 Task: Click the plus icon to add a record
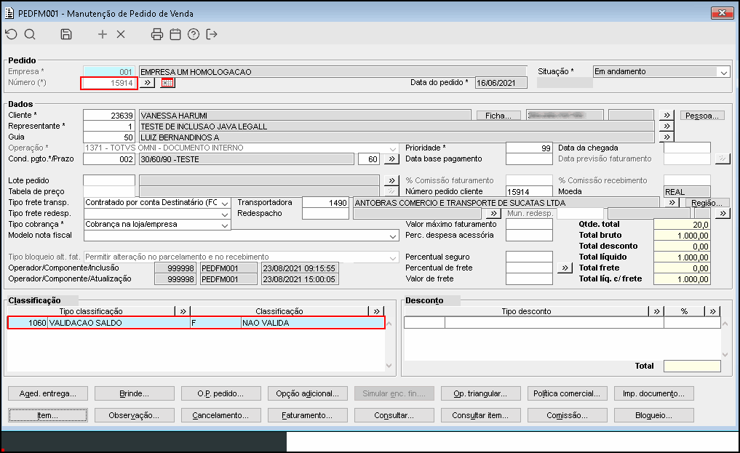[x=102, y=34]
